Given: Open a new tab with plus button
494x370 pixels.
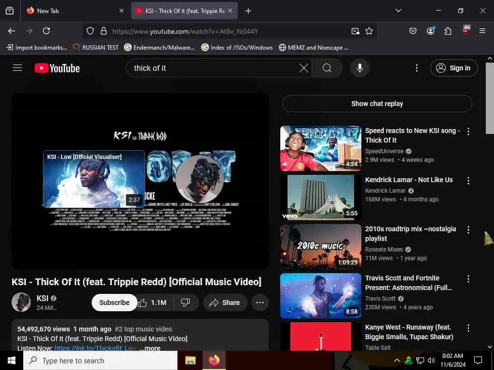Looking at the screenshot, I should coord(248,11).
